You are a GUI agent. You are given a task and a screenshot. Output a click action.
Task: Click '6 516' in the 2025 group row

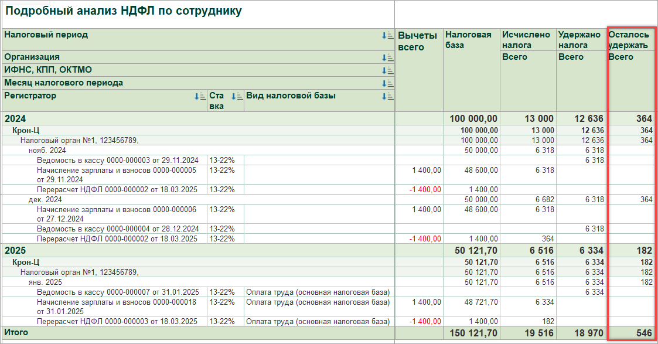click(542, 250)
